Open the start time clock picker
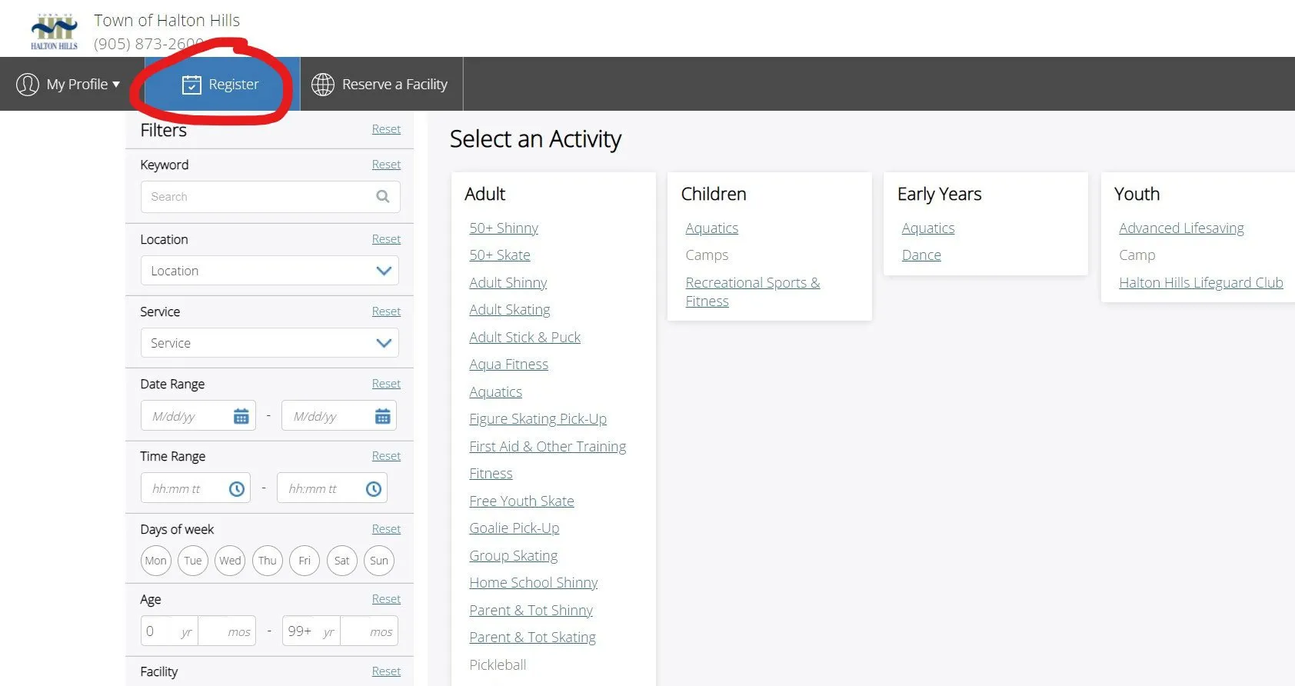This screenshot has height=686, width=1295. coord(237,488)
